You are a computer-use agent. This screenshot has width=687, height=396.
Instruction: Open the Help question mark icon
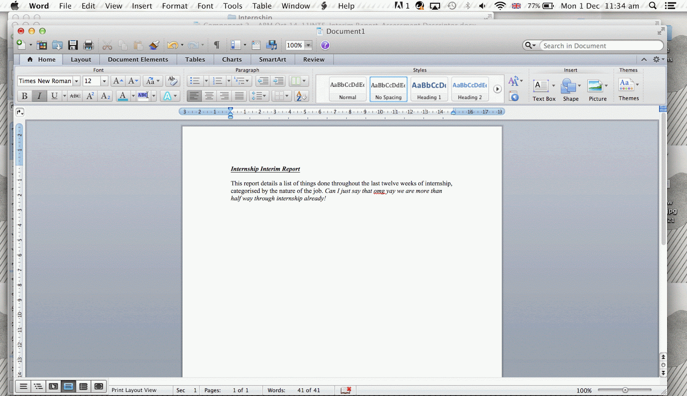tap(325, 45)
